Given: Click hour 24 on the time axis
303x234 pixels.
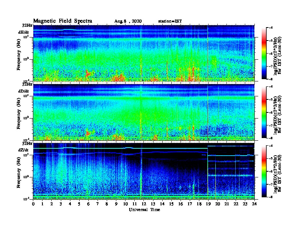Looking at the screenshot, I should coord(254,204).
